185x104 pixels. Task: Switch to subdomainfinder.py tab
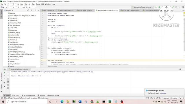pyautogui.click(x=66, y=10)
